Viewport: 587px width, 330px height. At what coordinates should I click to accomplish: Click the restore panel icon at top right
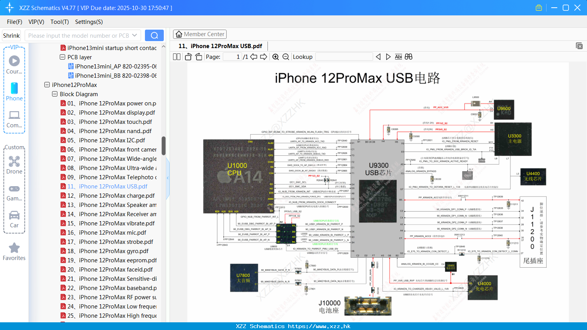point(579,46)
